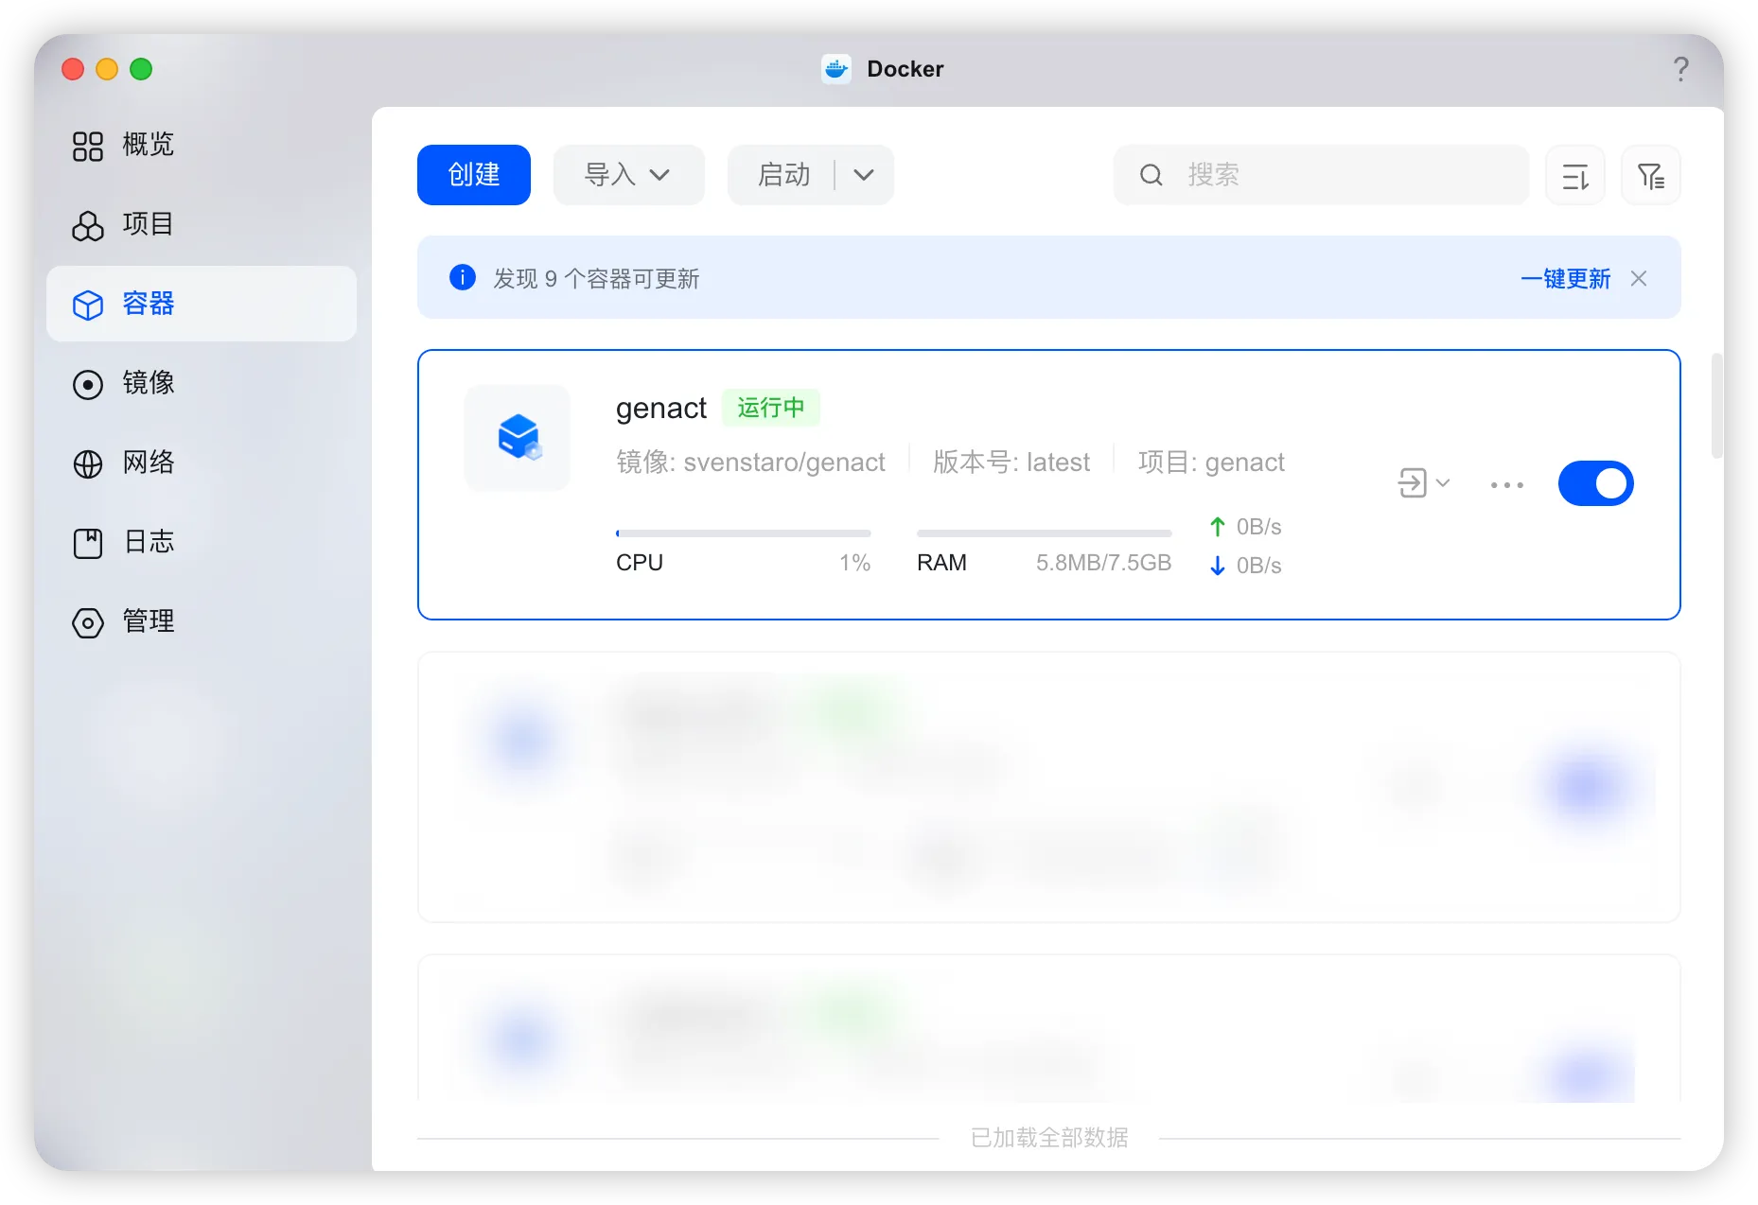Click the 已加载全部数据 footer text
Screen dimensions: 1758x1205
1049,1138
